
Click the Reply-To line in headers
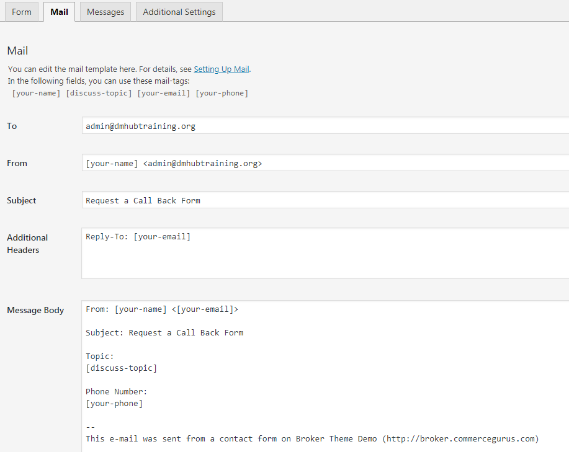pos(138,237)
